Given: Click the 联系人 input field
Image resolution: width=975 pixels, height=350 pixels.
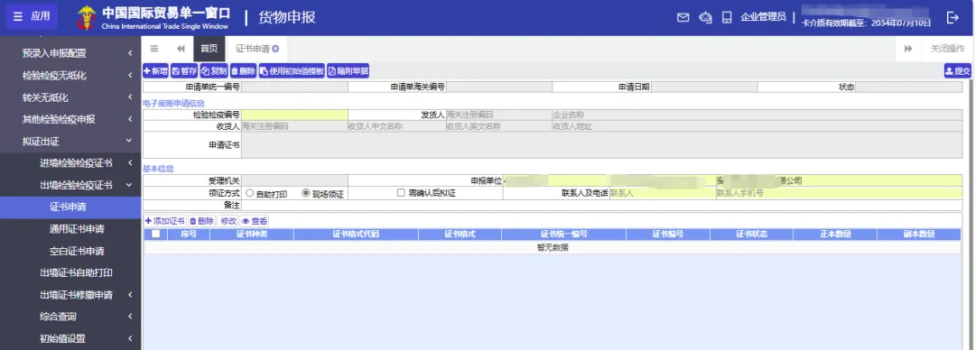Looking at the screenshot, I should (663, 193).
